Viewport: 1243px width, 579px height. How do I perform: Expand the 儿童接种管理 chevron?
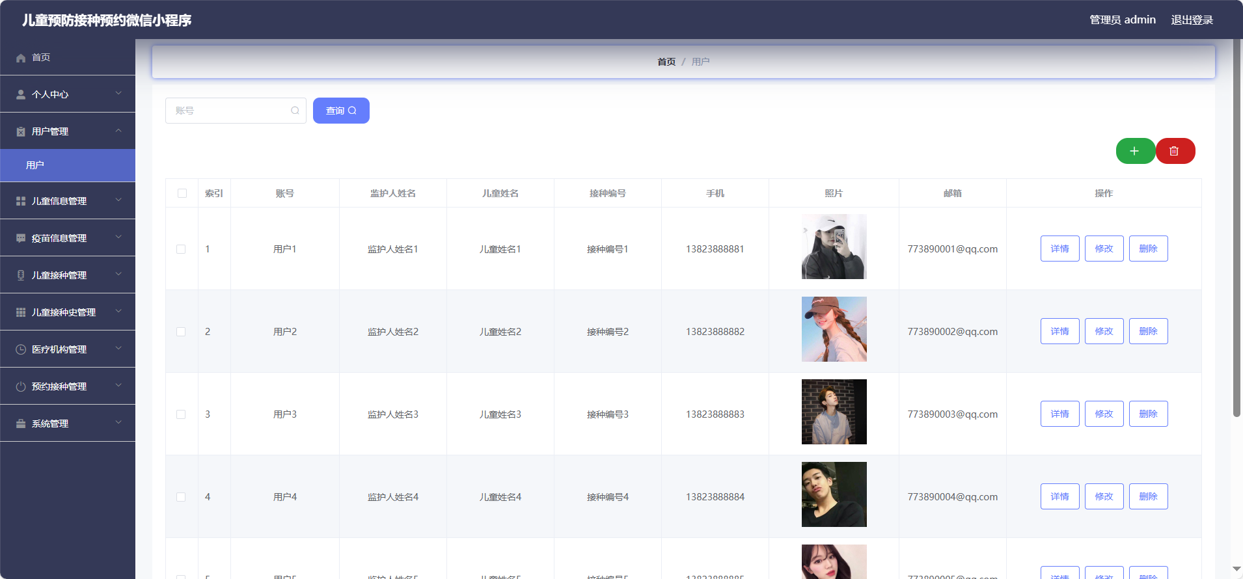click(118, 275)
